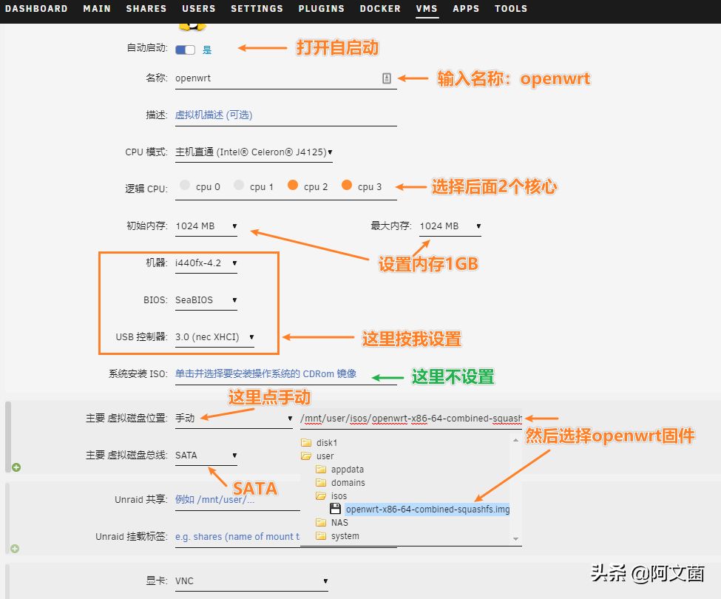Select openwrt-x86-64-combined-squashfs.img file
The image size is (721, 599).
click(x=427, y=510)
